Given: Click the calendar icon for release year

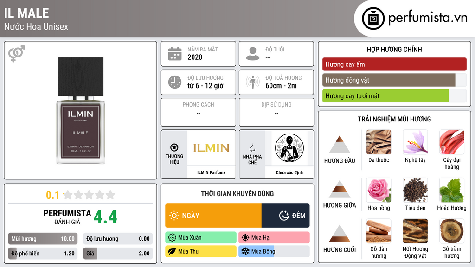Looking at the screenshot, I should (175, 54).
